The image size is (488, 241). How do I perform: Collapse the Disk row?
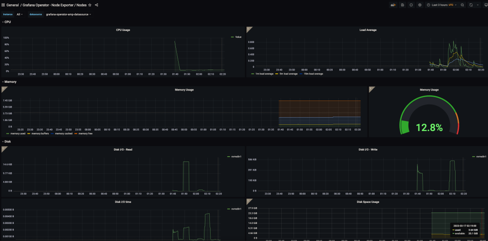click(7, 141)
